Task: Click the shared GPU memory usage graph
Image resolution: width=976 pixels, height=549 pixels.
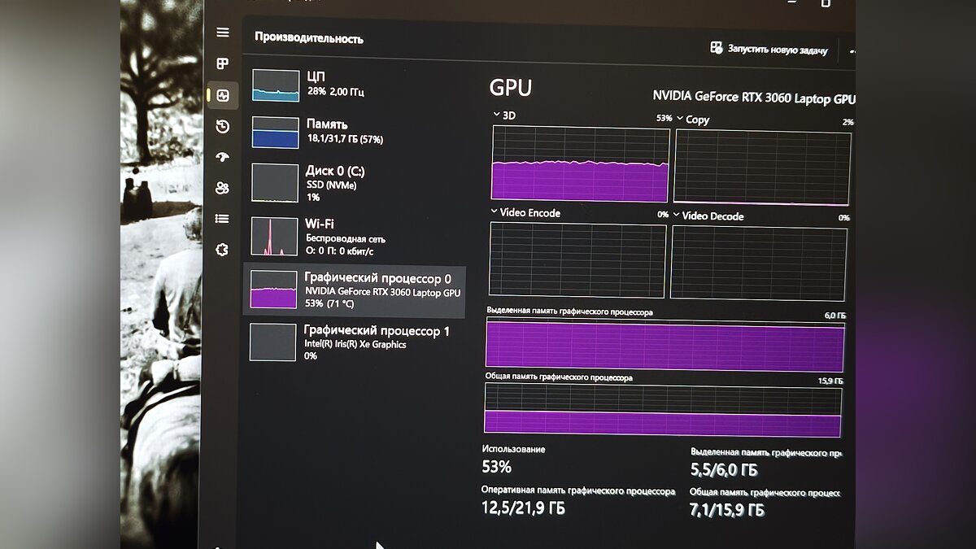Action: pyautogui.click(x=663, y=411)
